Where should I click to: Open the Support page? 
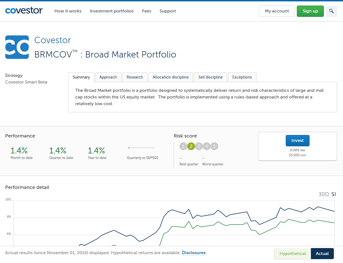point(168,11)
